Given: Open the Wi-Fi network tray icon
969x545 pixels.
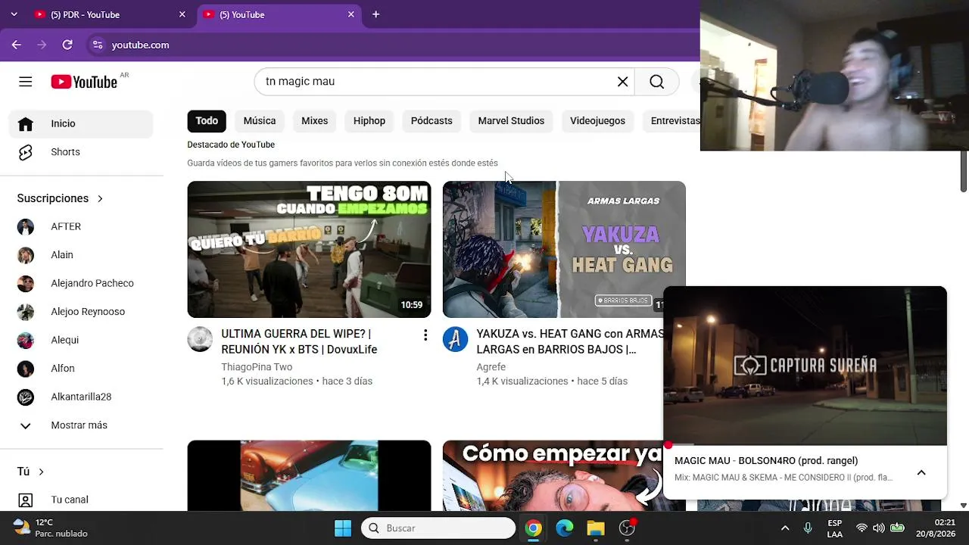Looking at the screenshot, I should [x=862, y=528].
